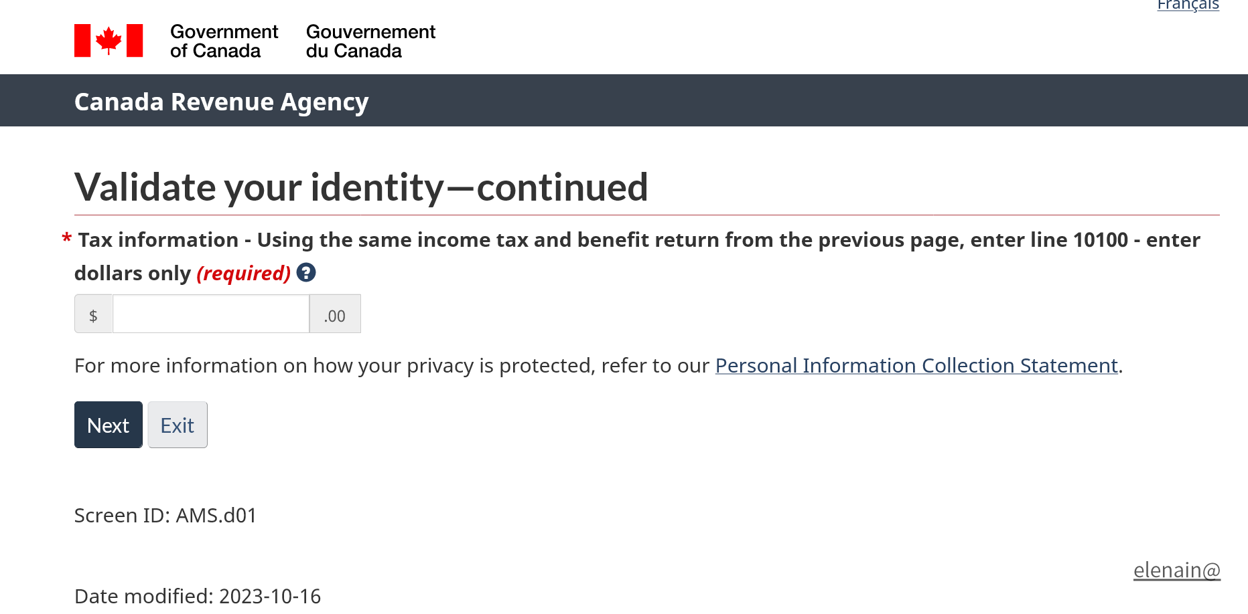Click the Date modified 2023-10-16 text
The width and height of the screenshot is (1248, 614).
click(x=198, y=596)
